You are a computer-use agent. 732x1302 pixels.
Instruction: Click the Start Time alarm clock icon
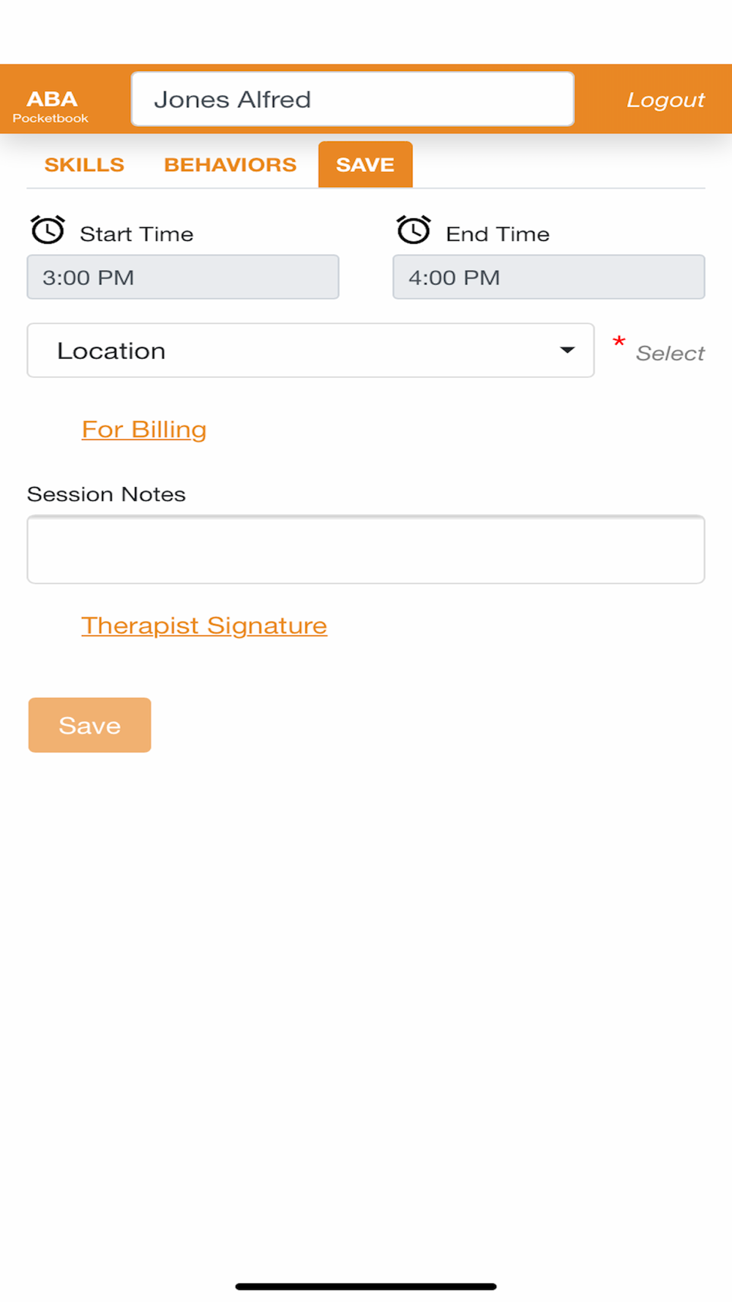click(x=48, y=230)
